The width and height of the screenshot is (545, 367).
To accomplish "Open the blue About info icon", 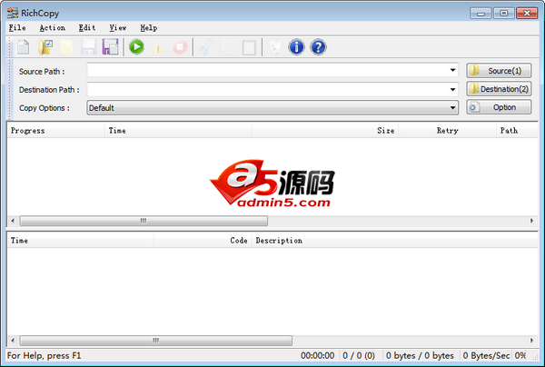I will click(x=296, y=47).
